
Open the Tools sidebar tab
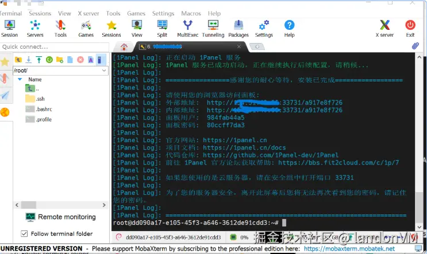pyautogui.click(x=5, y=79)
